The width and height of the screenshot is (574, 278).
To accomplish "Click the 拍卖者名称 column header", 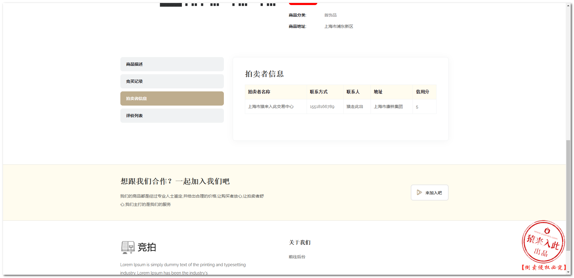I will 259,92.
